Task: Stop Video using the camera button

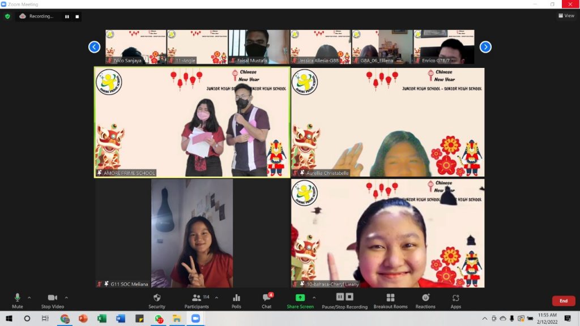Action: tap(53, 300)
